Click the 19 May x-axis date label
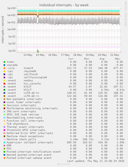The height and width of the screenshot is (167, 128). tap(90, 55)
